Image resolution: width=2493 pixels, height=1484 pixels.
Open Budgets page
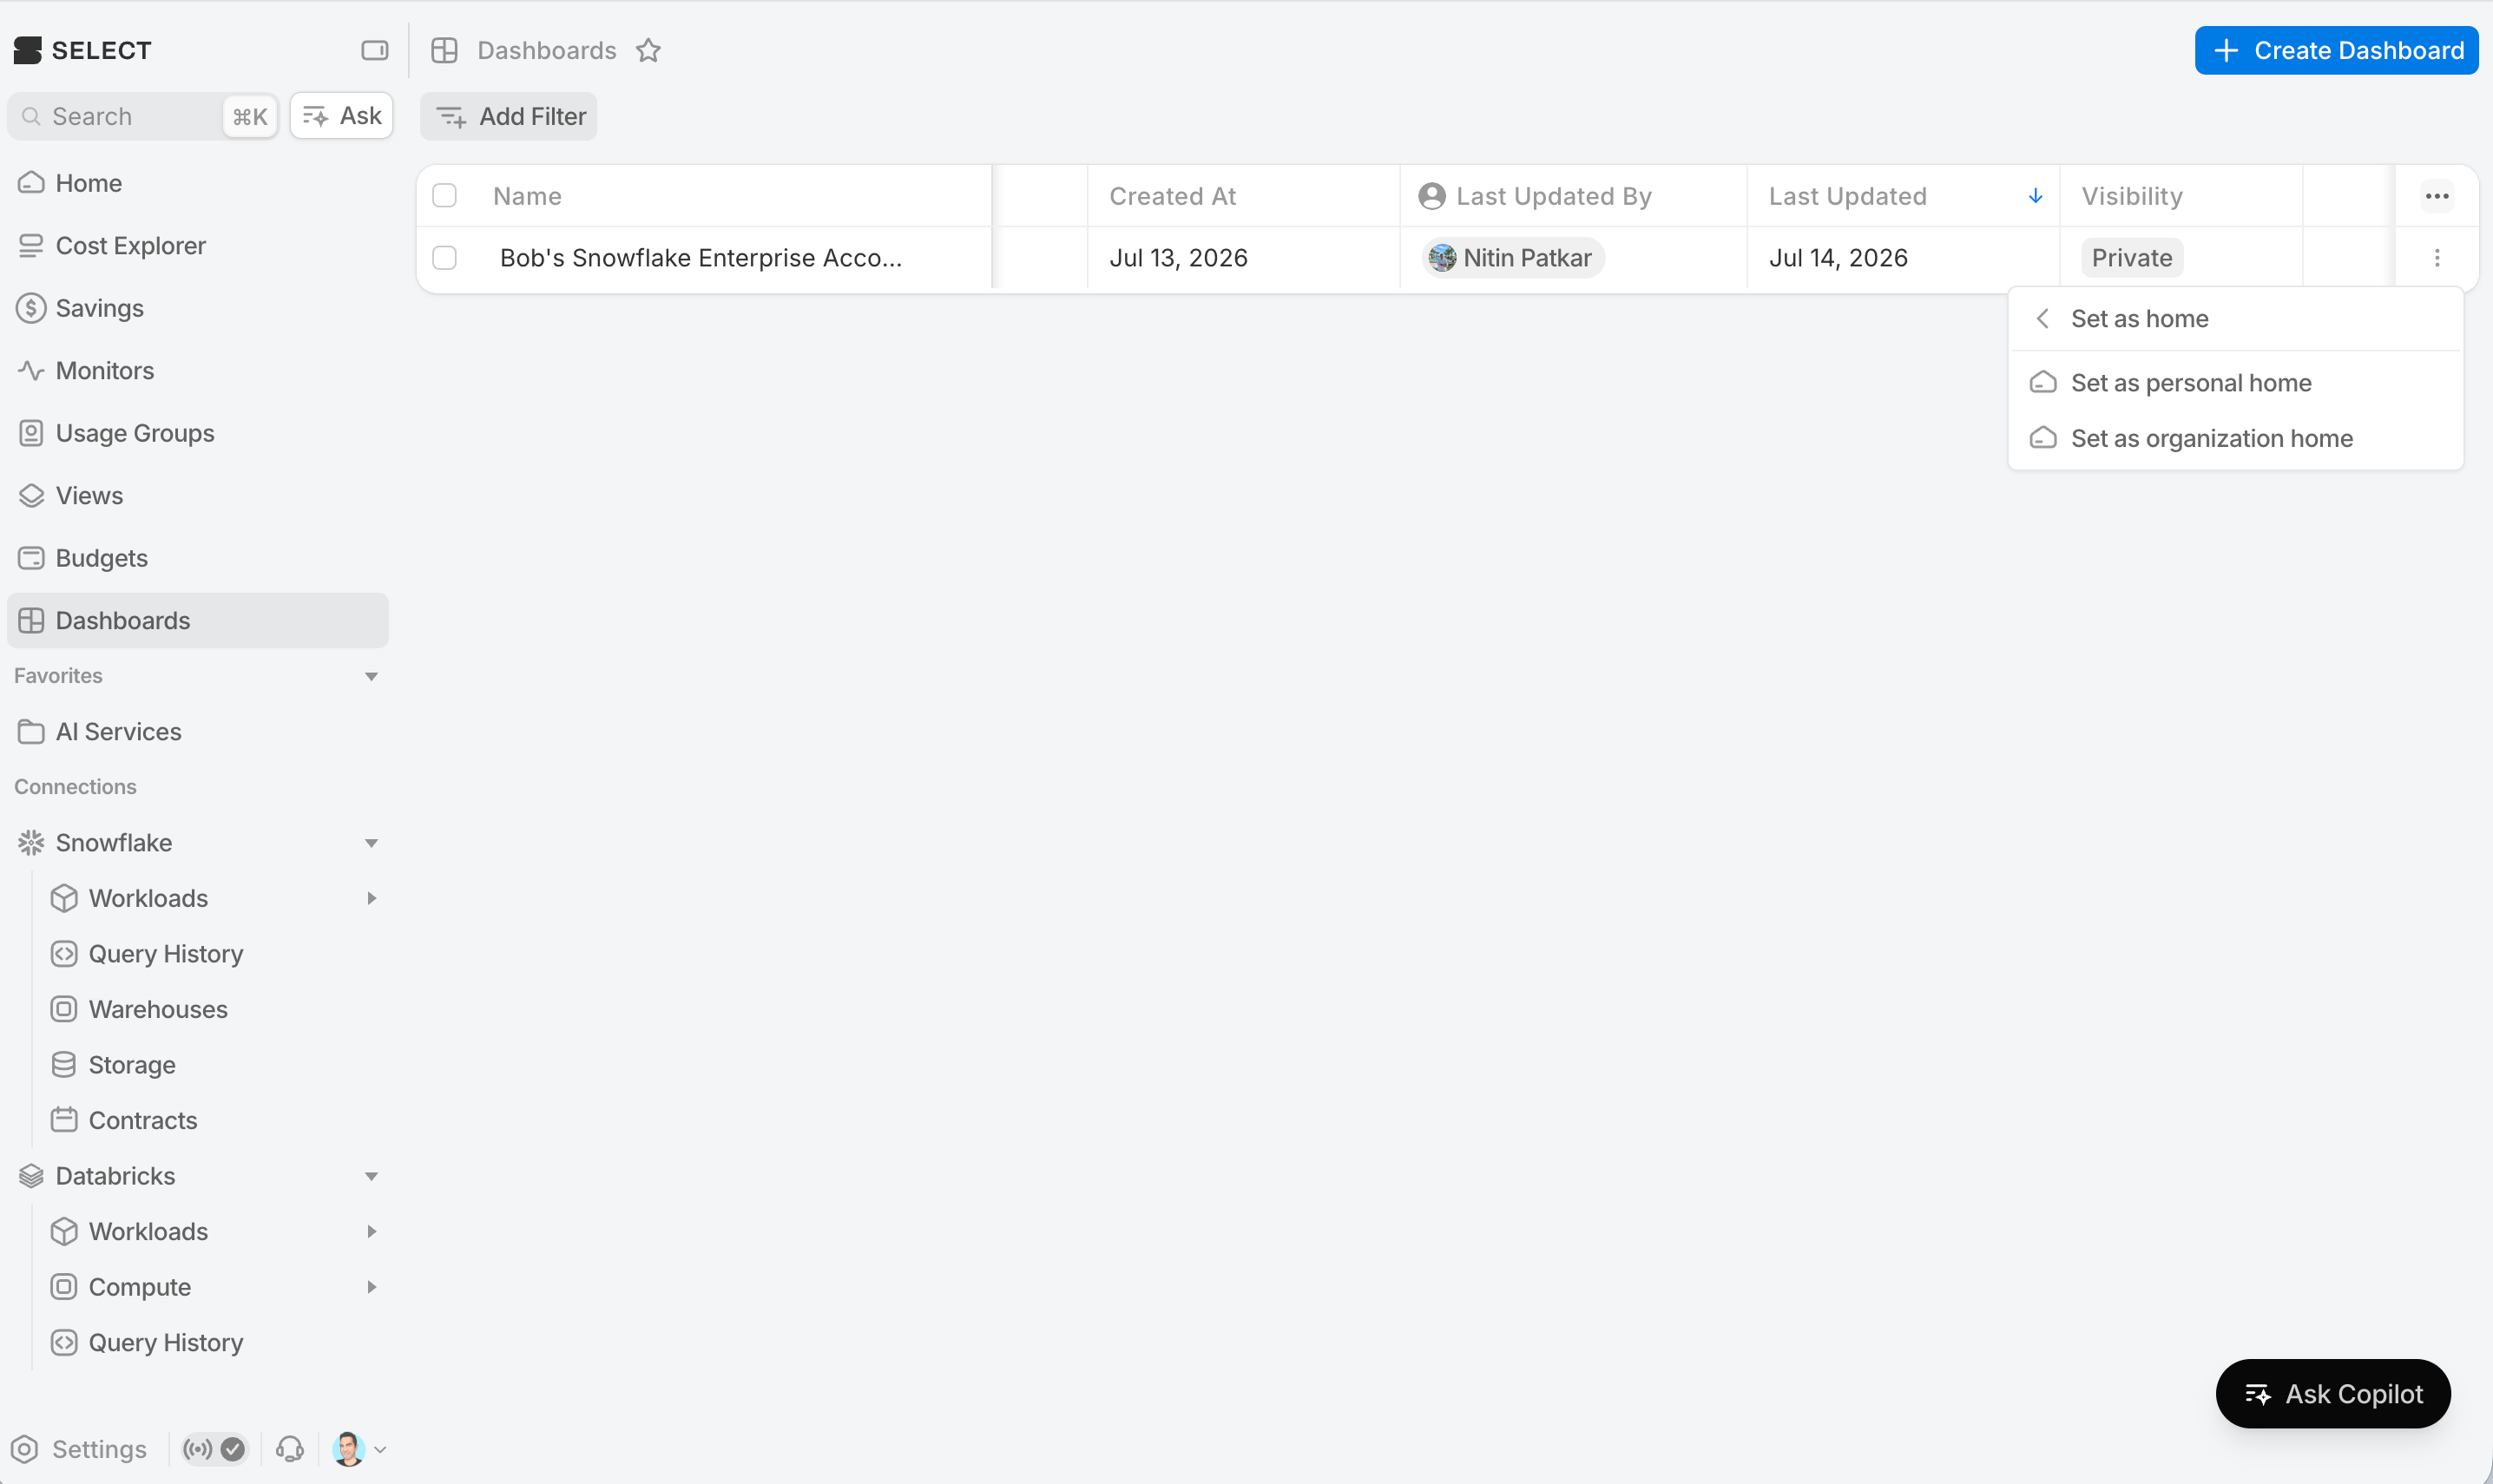pos(197,558)
